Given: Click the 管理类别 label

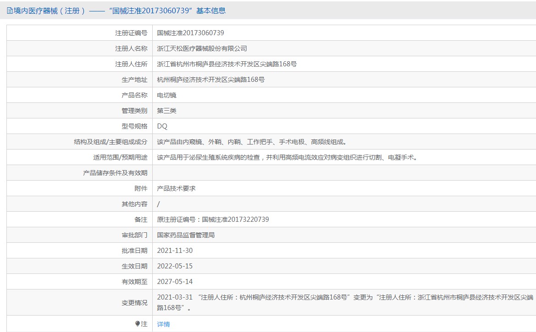Looking at the screenshot, I should [x=134, y=111].
